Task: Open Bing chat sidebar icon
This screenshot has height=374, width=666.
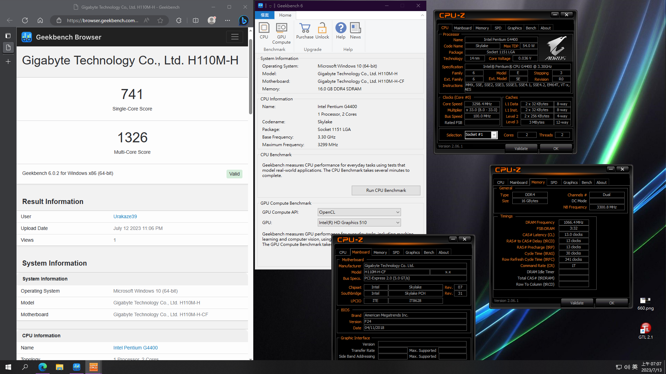Action: click(x=244, y=20)
